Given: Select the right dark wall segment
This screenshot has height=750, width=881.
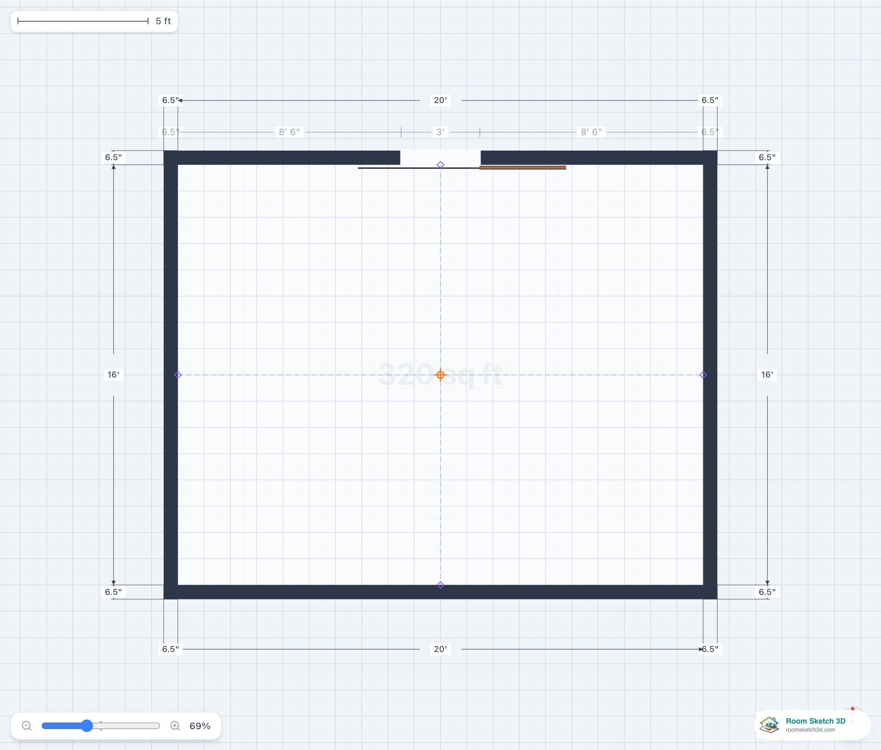Looking at the screenshot, I should [710, 375].
